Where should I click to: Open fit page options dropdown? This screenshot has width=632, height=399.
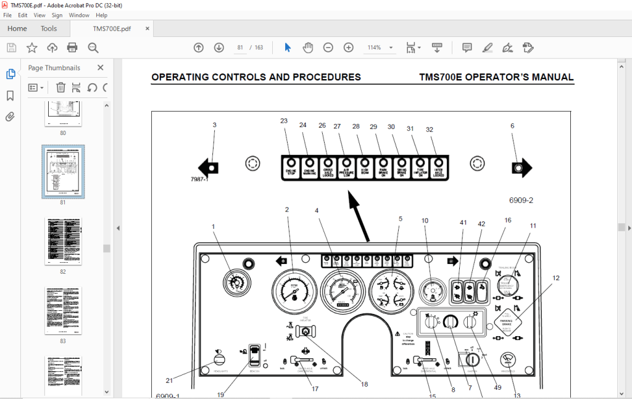point(413,48)
